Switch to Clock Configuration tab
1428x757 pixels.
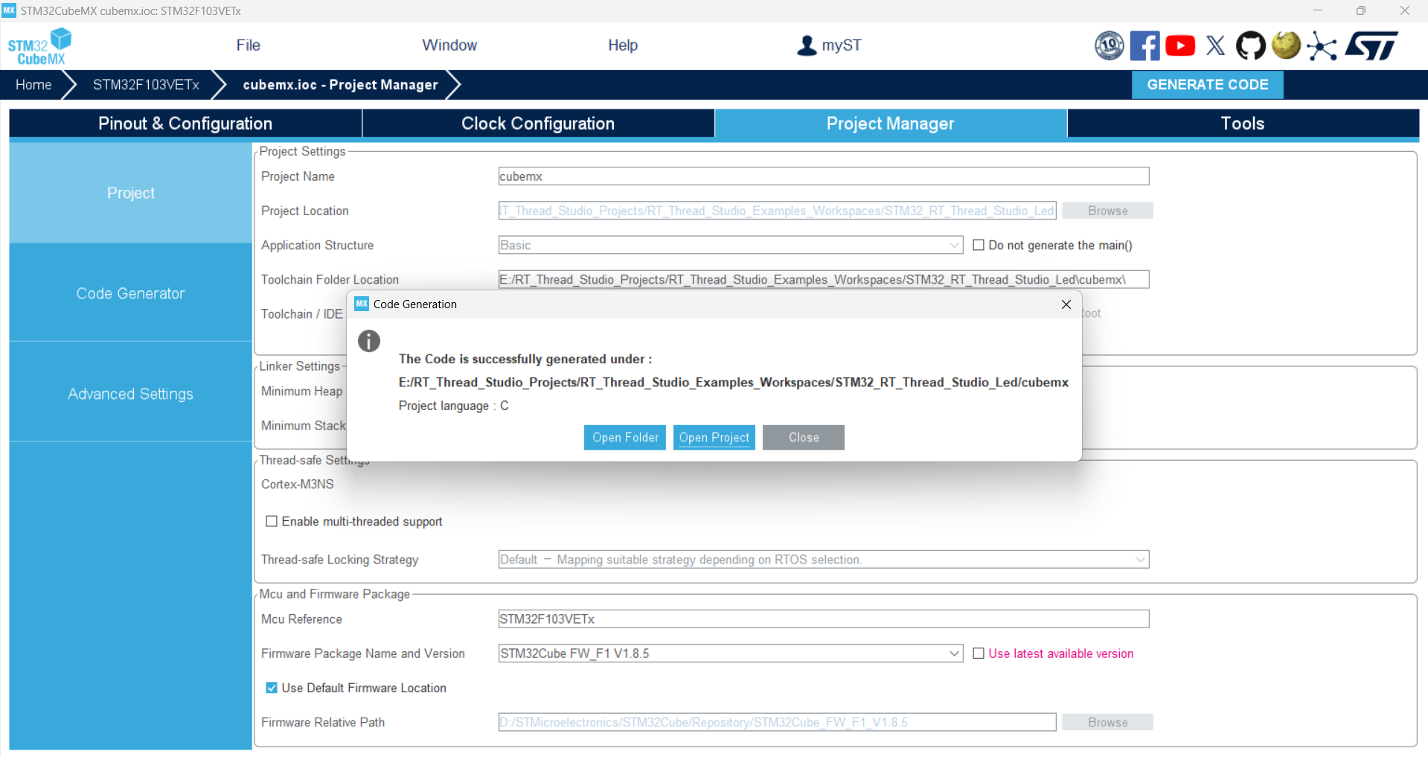(x=538, y=124)
